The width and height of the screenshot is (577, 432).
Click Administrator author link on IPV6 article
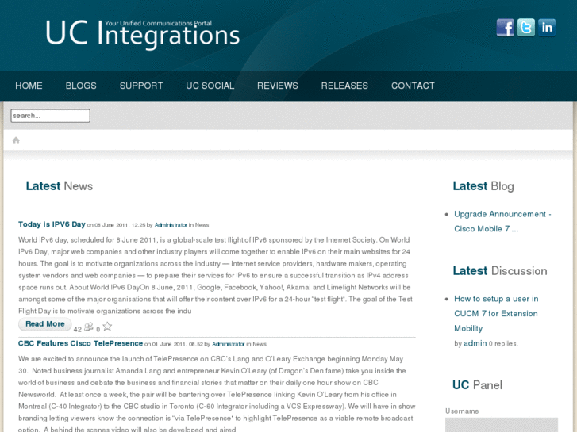click(x=171, y=225)
